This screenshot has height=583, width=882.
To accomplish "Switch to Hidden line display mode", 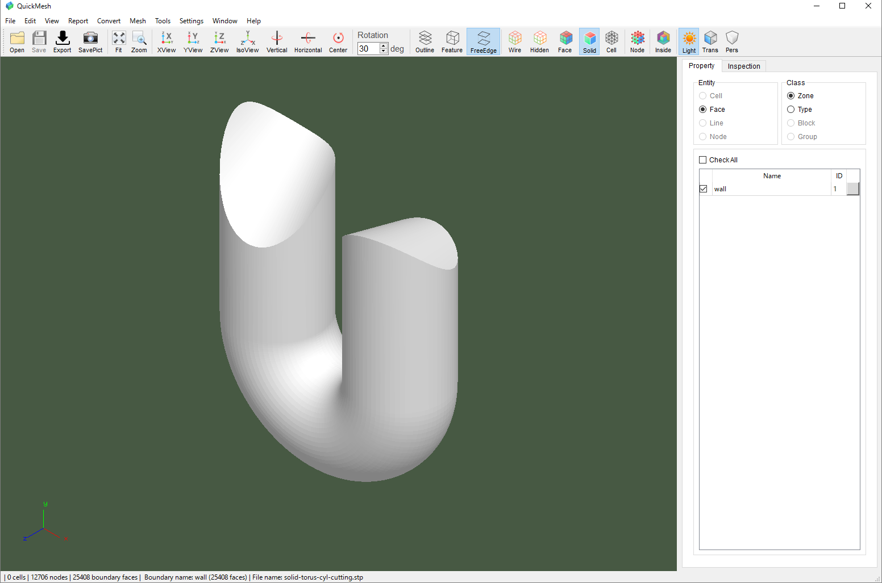I will pos(540,42).
